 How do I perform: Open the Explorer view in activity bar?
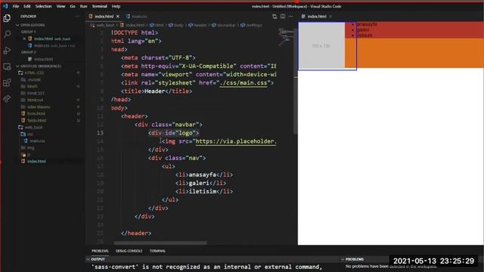tap(7, 18)
